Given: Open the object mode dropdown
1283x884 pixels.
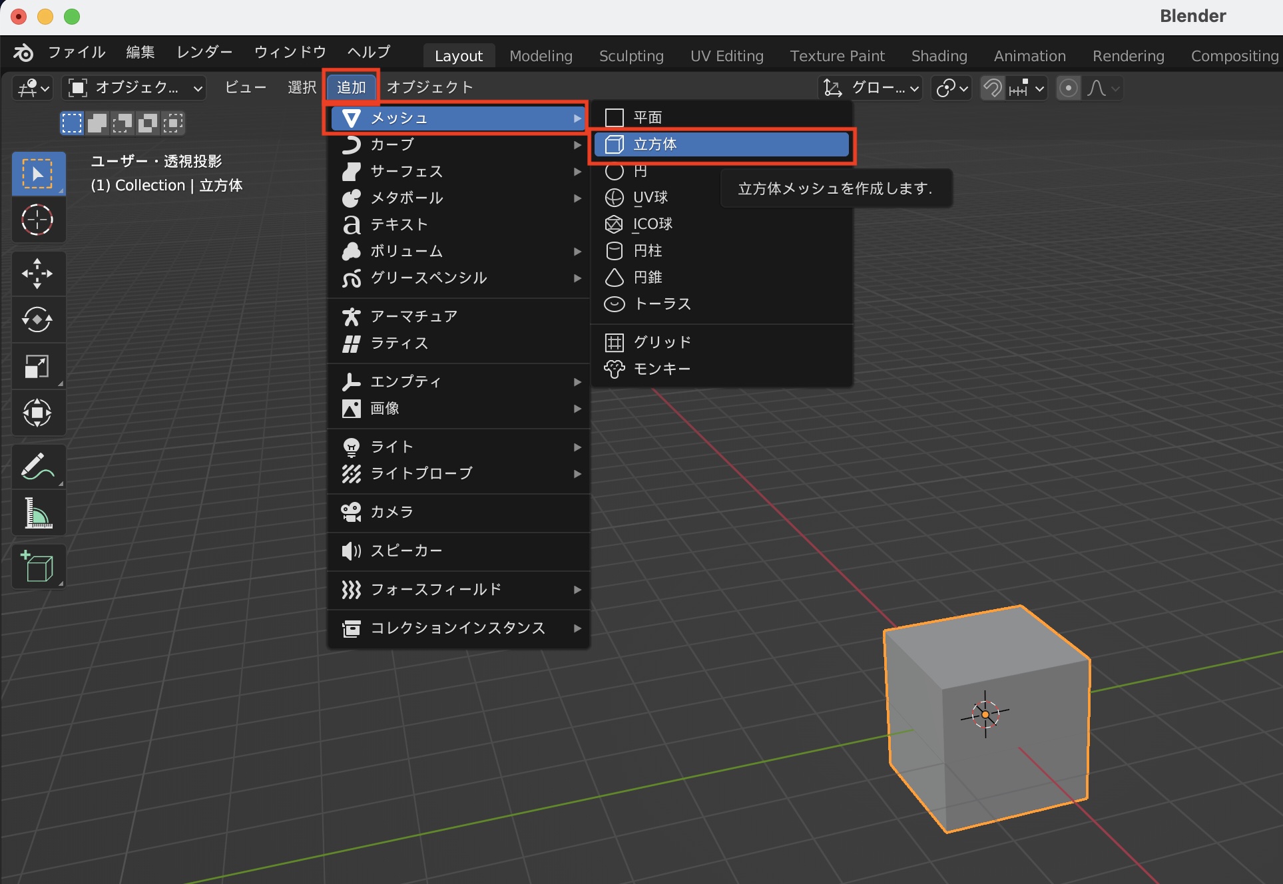Looking at the screenshot, I should point(134,88).
